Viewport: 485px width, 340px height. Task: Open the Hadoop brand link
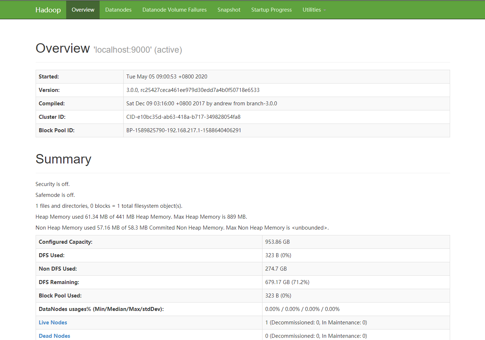coord(48,10)
